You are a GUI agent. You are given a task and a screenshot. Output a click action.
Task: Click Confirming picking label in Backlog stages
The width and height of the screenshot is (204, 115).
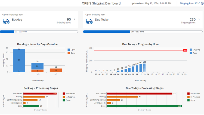click(x=15, y=100)
